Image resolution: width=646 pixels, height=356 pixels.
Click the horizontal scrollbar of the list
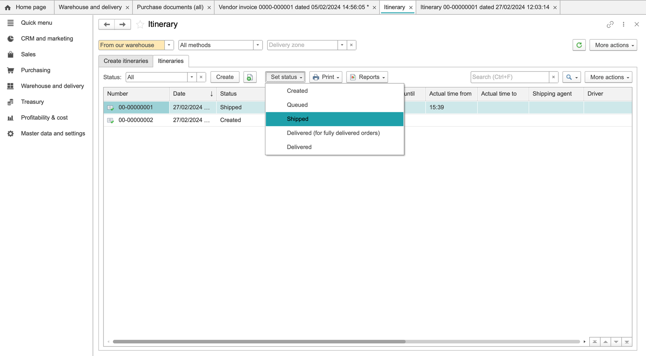(259, 341)
